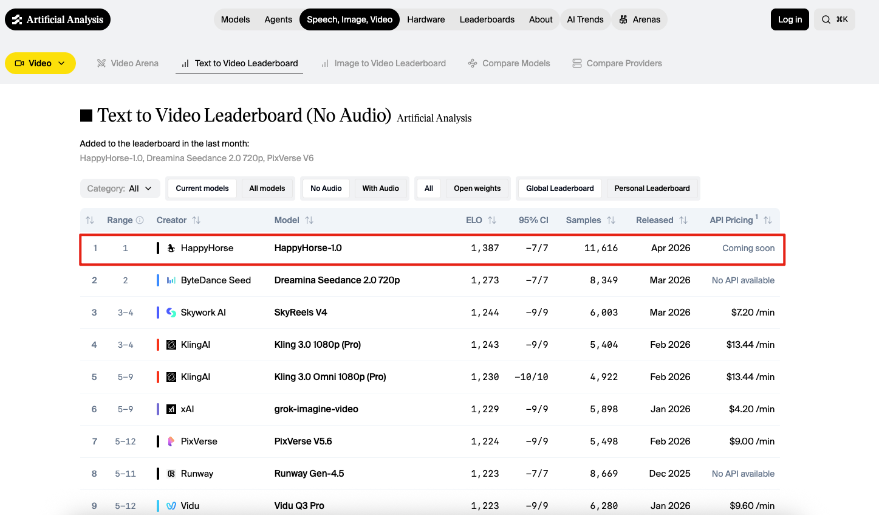The image size is (879, 515).
Task: Click the Vidu creator logo
Action: 171,505
